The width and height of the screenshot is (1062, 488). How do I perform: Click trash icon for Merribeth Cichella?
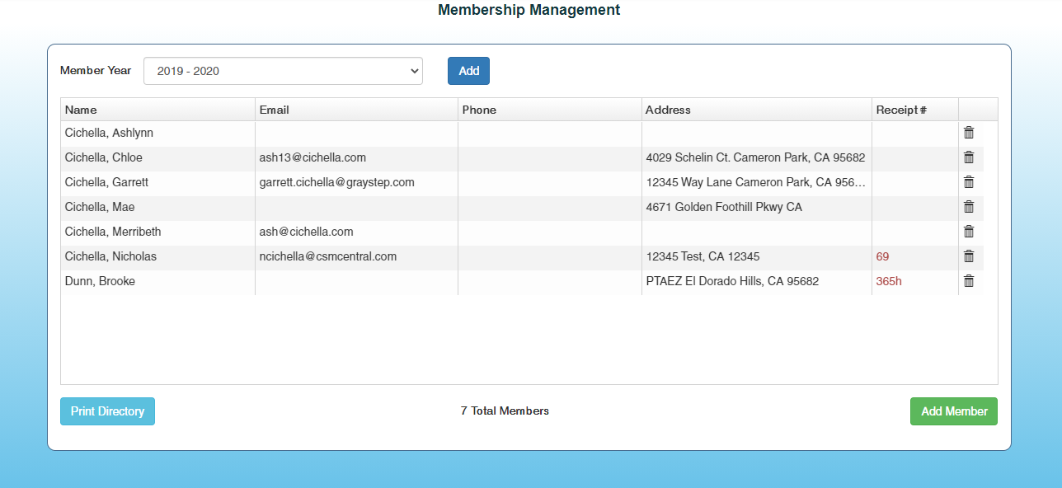tap(969, 232)
